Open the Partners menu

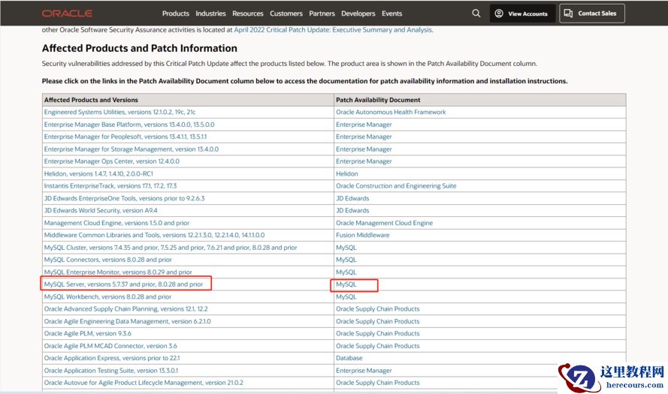322,14
